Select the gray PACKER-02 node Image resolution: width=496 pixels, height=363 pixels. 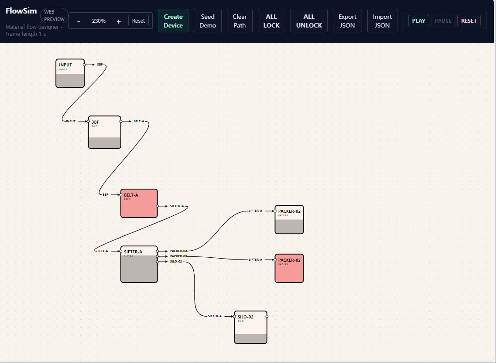point(289,220)
